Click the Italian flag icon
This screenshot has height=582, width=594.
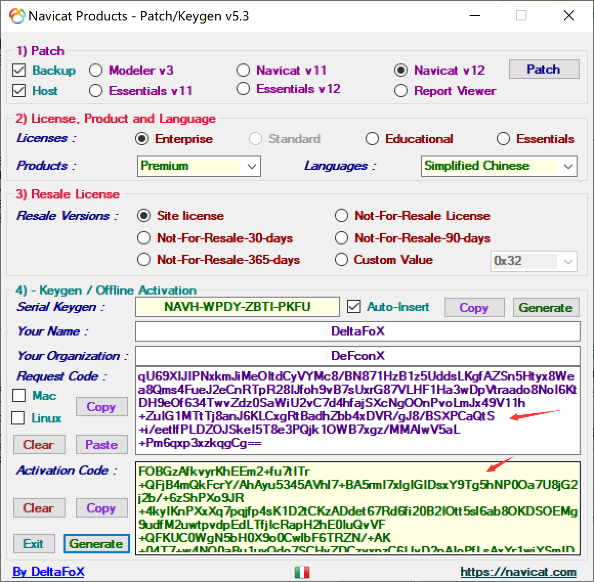click(302, 572)
